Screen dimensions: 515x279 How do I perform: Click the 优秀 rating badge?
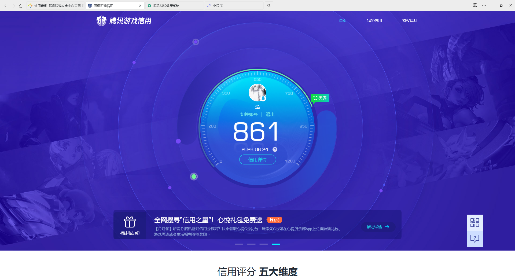click(x=320, y=98)
